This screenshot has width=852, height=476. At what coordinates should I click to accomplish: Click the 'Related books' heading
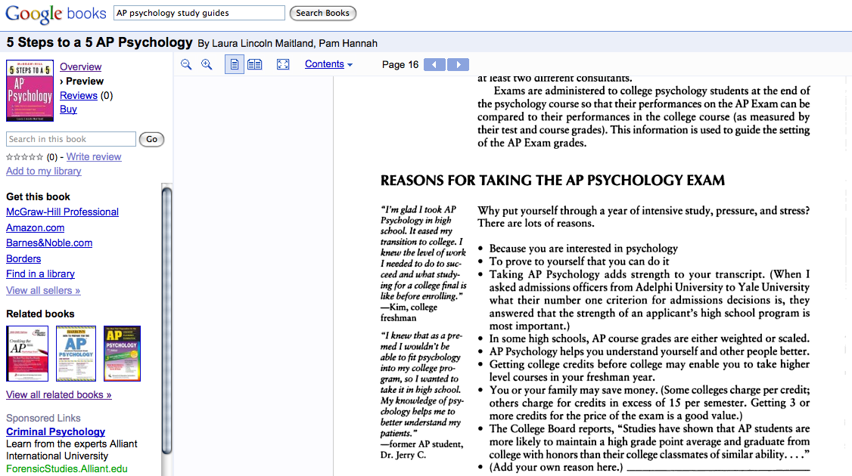(40, 314)
